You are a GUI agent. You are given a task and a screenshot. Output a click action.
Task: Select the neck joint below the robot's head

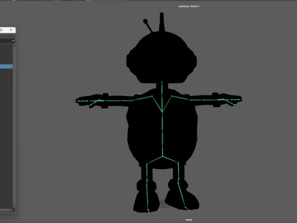point(162,82)
